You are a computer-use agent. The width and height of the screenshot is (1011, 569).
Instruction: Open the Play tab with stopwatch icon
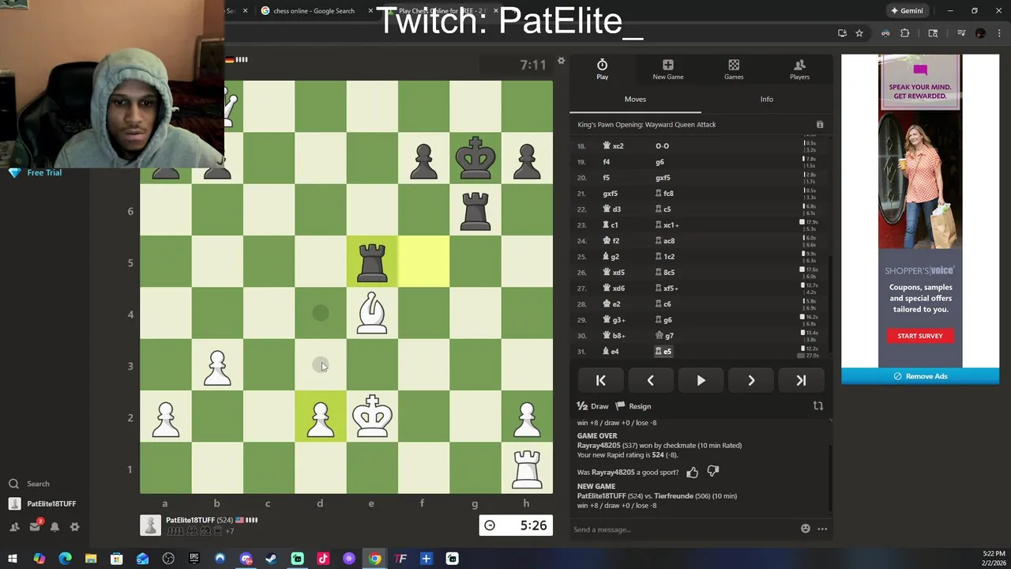pos(602,70)
